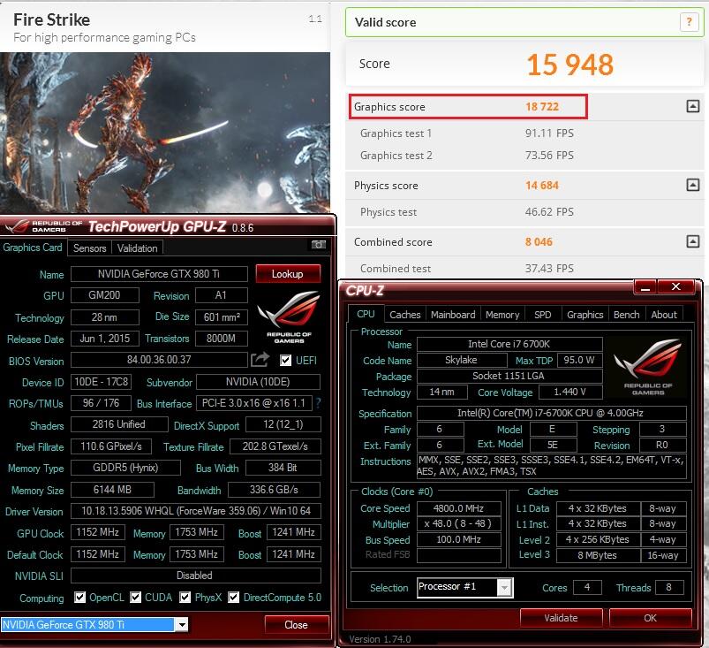Click the Level 3 cache value 8 MBytes

click(x=598, y=555)
